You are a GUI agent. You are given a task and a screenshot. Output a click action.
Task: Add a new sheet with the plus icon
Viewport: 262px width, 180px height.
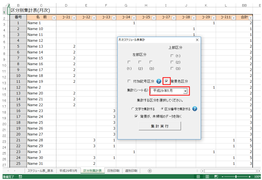tap(150, 171)
